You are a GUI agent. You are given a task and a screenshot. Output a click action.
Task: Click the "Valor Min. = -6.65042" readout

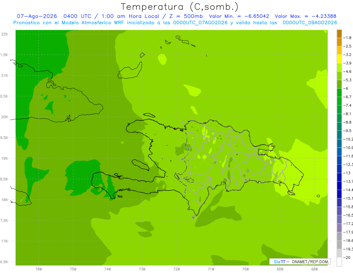(x=239, y=16)
